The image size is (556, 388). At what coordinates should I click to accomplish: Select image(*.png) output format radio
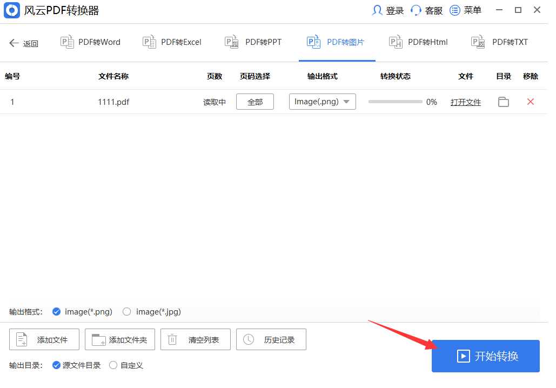tap(57, 311)
